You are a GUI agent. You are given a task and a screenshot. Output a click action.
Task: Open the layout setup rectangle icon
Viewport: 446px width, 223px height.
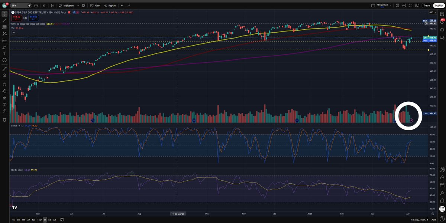pos(374,6)
